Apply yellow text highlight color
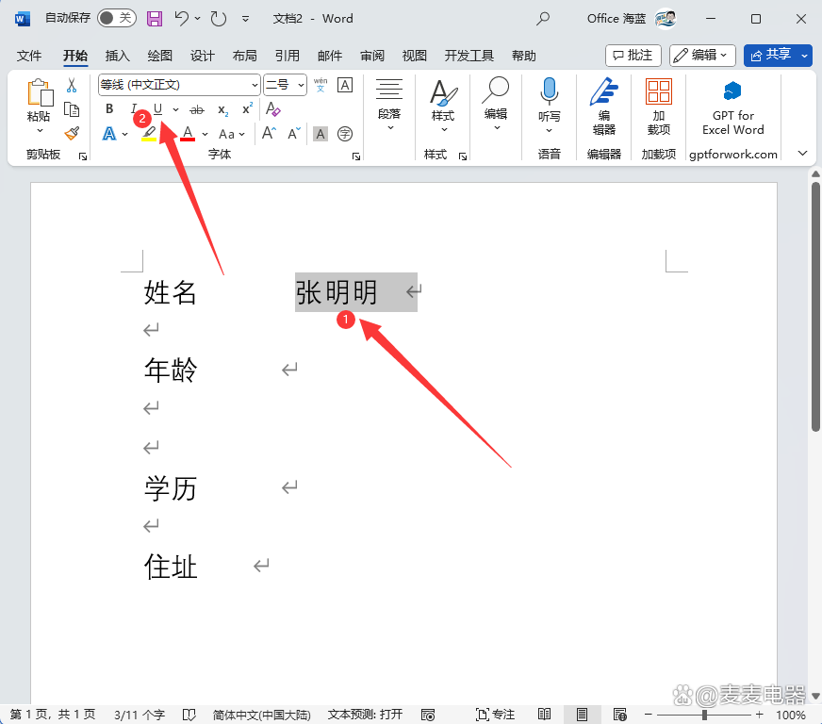Viewport: 822px width, 724px height. [149, 134]
